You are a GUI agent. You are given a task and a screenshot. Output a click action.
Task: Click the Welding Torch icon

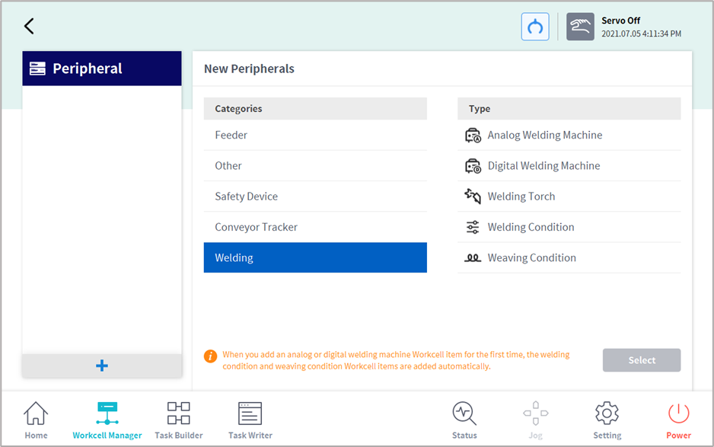coord(473,196)
